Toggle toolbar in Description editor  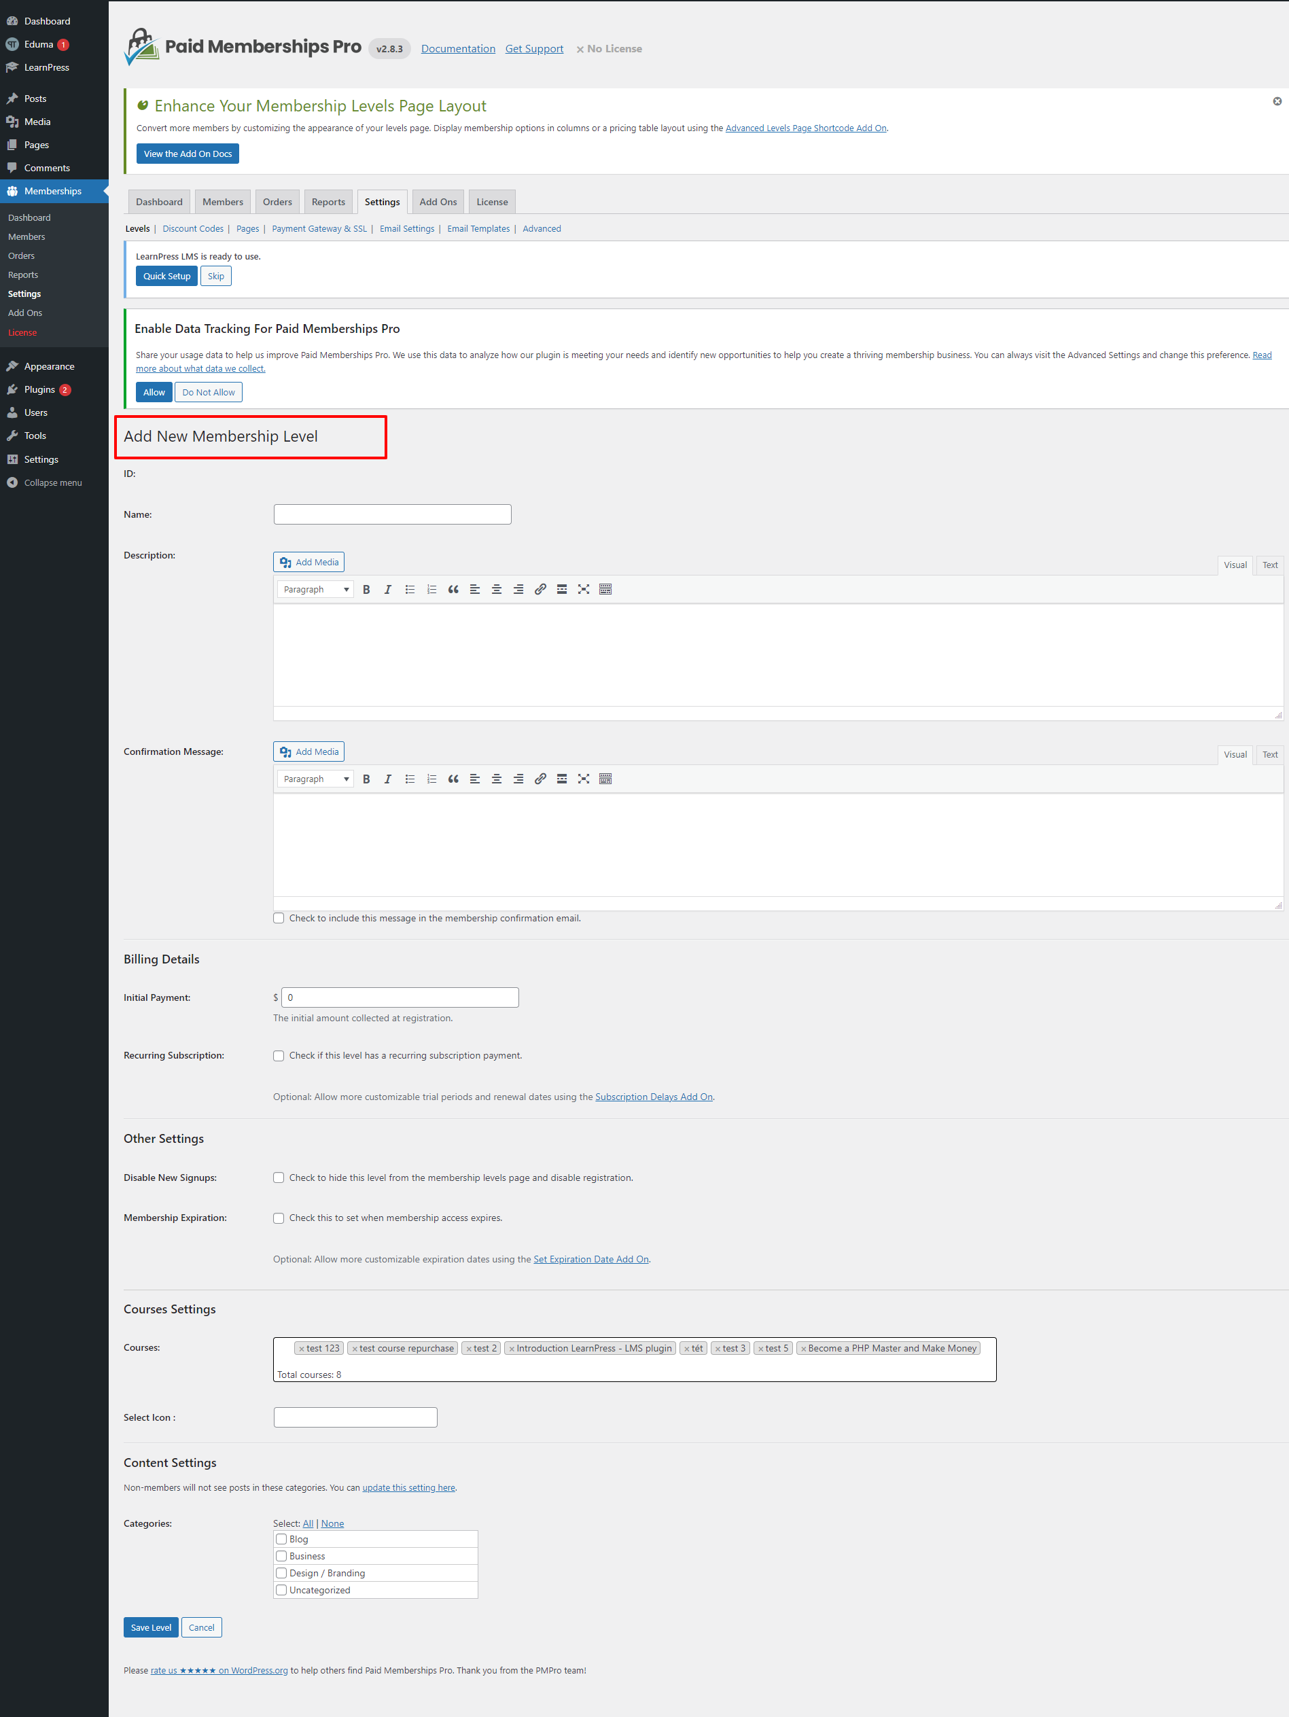coord(605,589)
